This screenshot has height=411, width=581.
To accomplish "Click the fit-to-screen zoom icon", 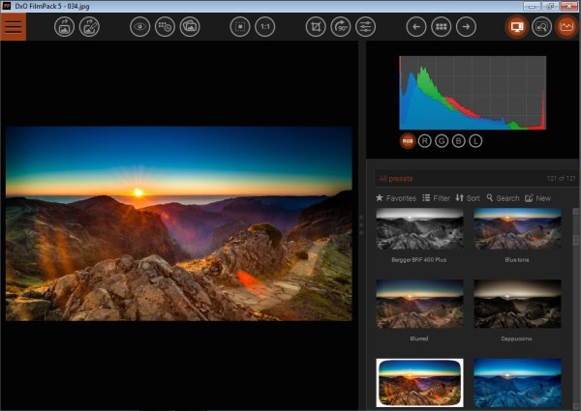I will [239, 27].
